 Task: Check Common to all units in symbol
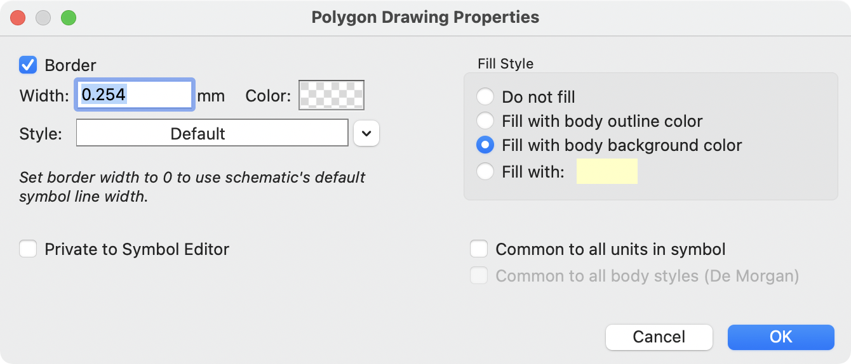pos(479,249)
